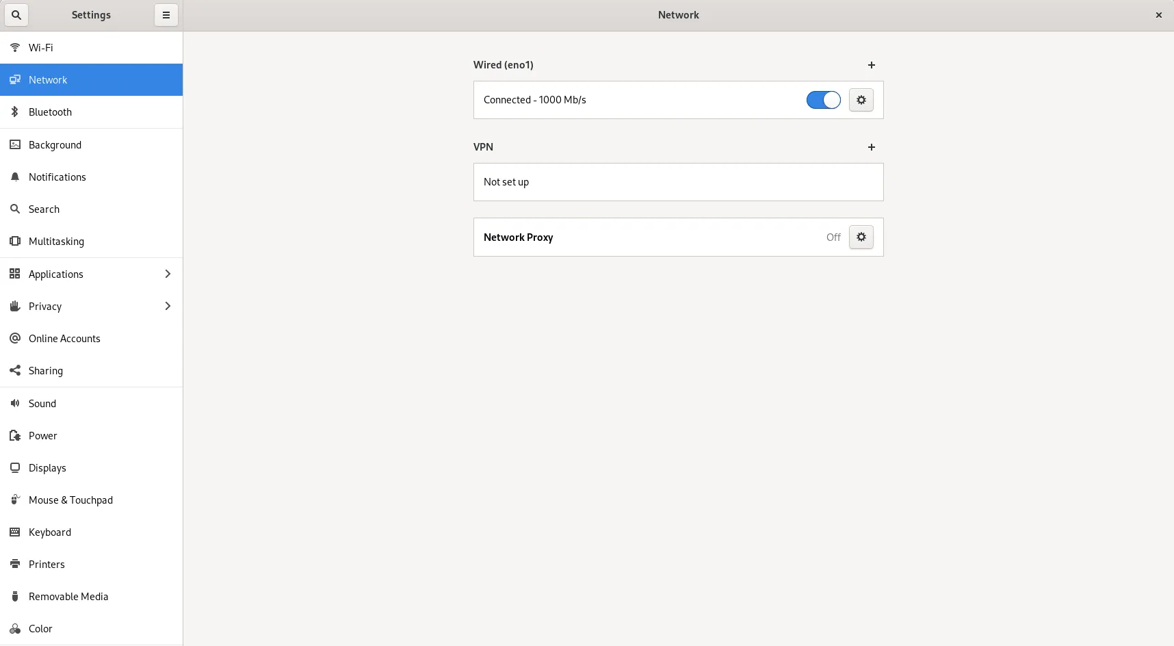Click the 'Network' window title text
The image size is (1174, 646).
tap(679, 15)
